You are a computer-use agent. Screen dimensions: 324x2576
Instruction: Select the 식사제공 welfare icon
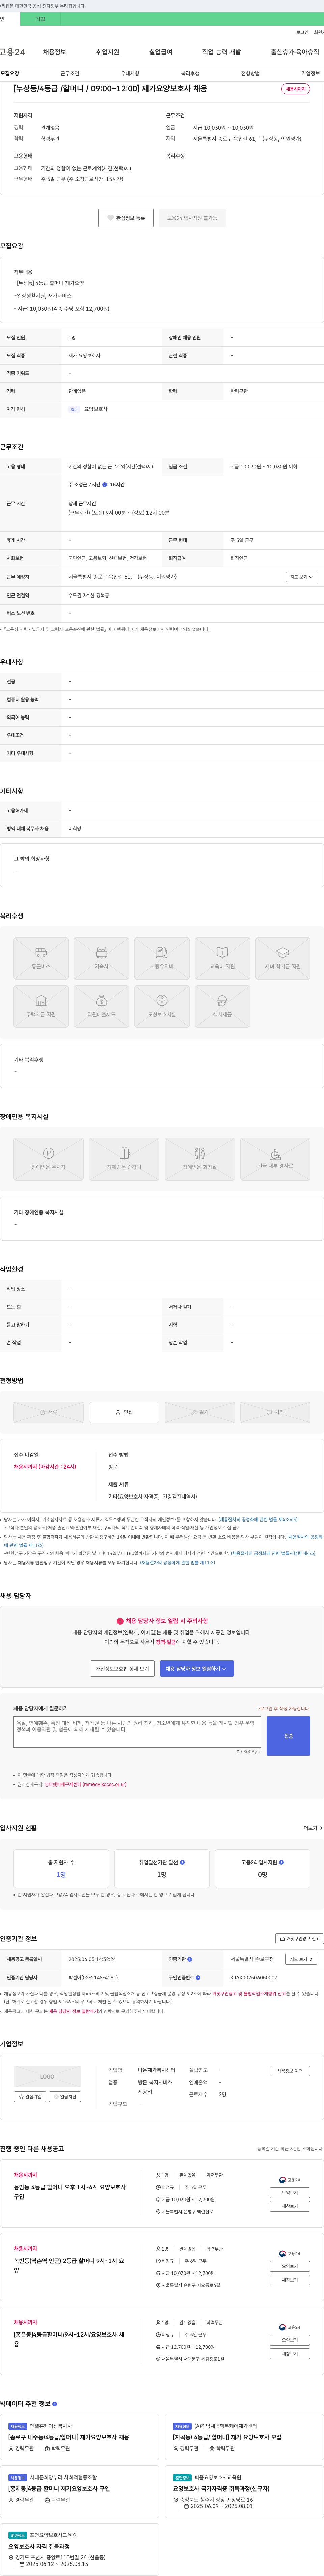pos(222,1006)
